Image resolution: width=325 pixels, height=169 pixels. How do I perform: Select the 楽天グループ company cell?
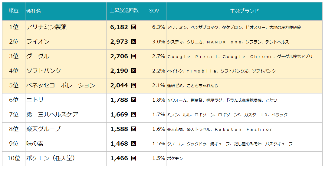click(x=44, y=129)
